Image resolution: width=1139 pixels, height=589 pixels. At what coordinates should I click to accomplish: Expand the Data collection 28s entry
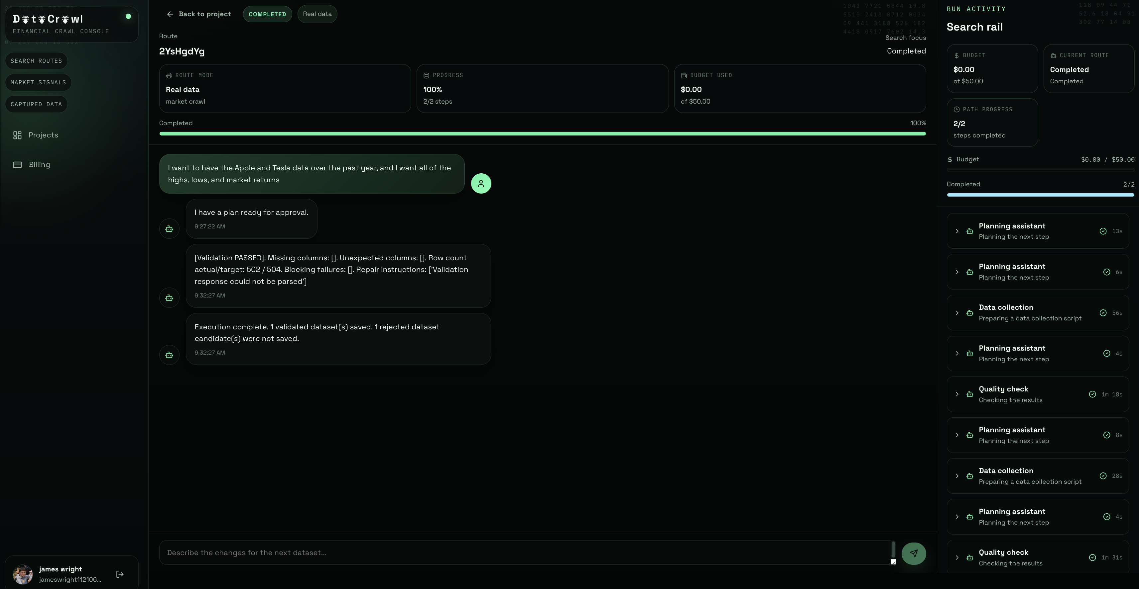tap(957, 476)
